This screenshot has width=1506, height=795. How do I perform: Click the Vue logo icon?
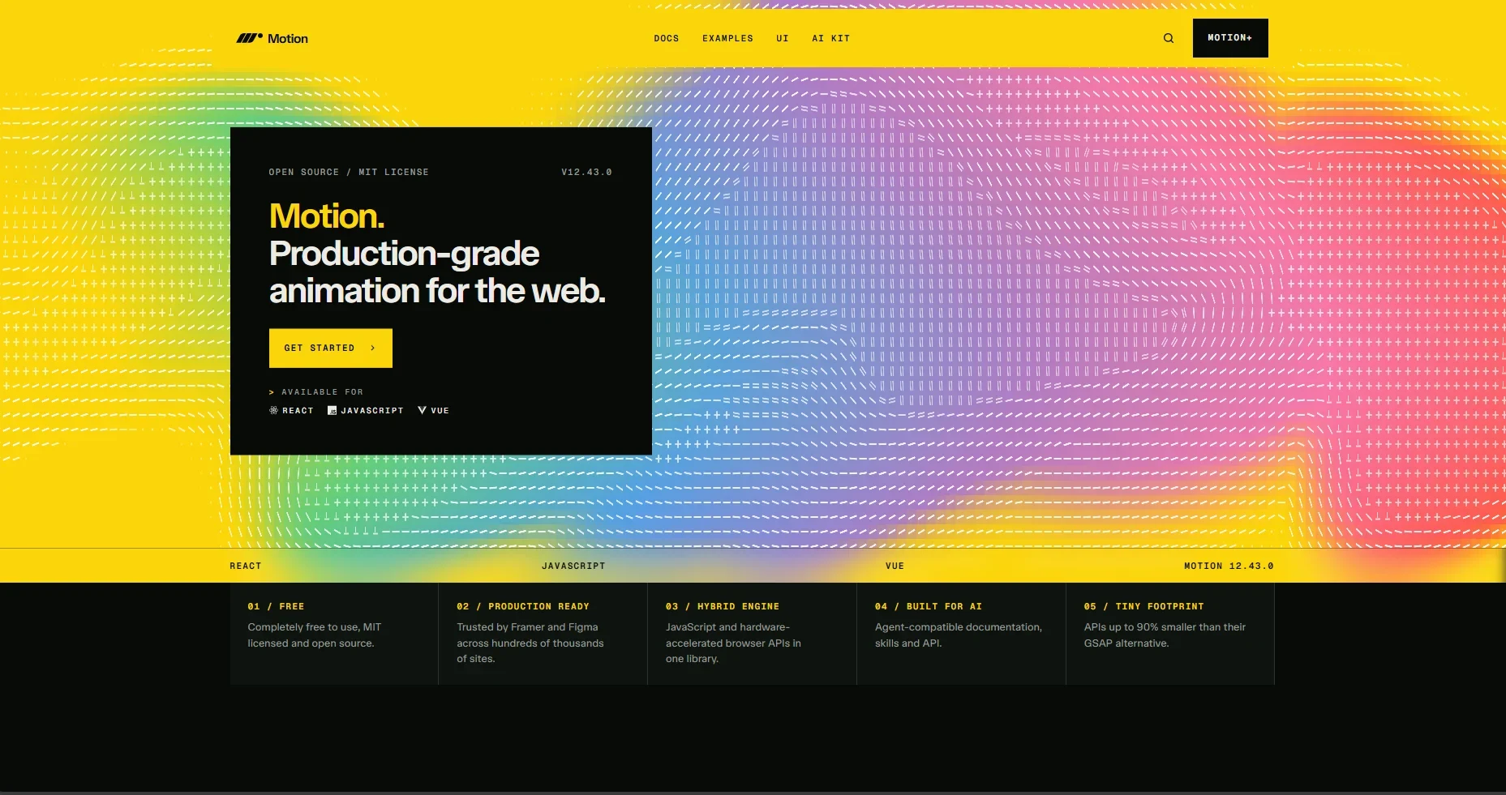pyautogui.click(x=422, y=410)
